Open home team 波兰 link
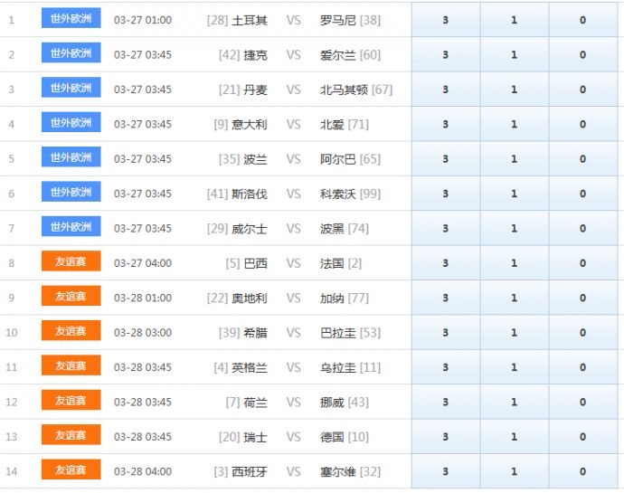 point(256,159)
